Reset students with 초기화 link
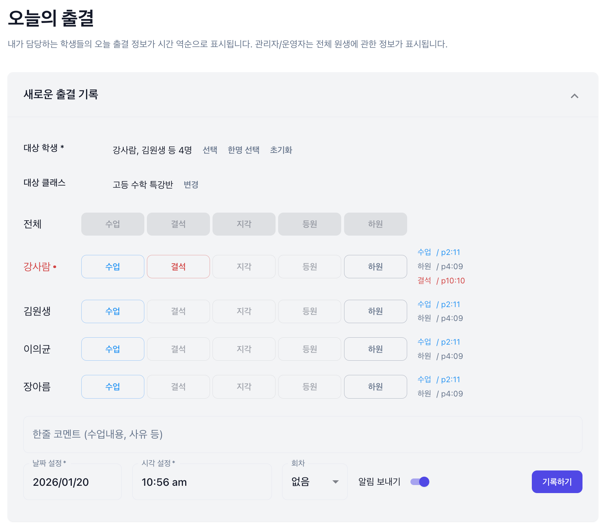This screenshot has width=608, height=531. click(x=281, y=150)
